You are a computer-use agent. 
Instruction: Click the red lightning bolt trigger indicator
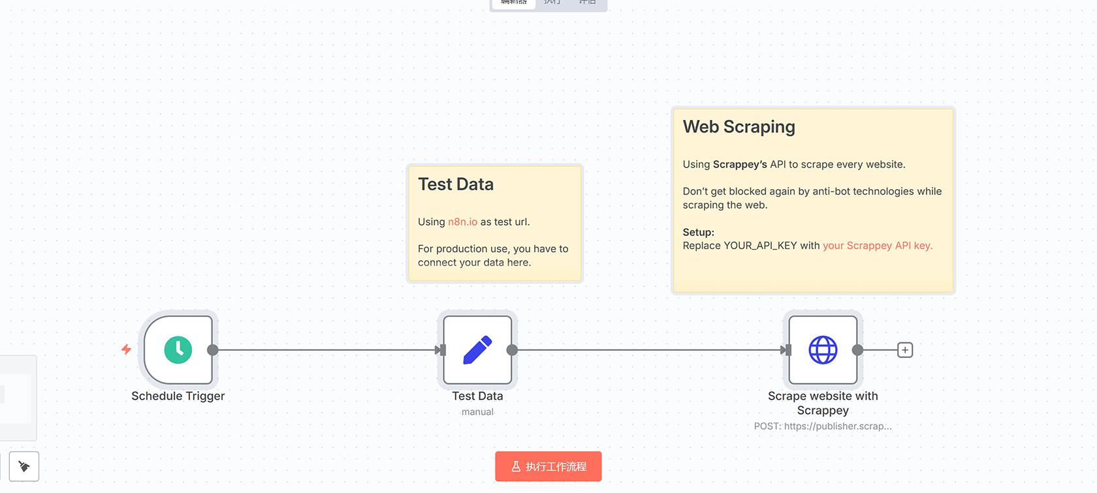(127, 350)
